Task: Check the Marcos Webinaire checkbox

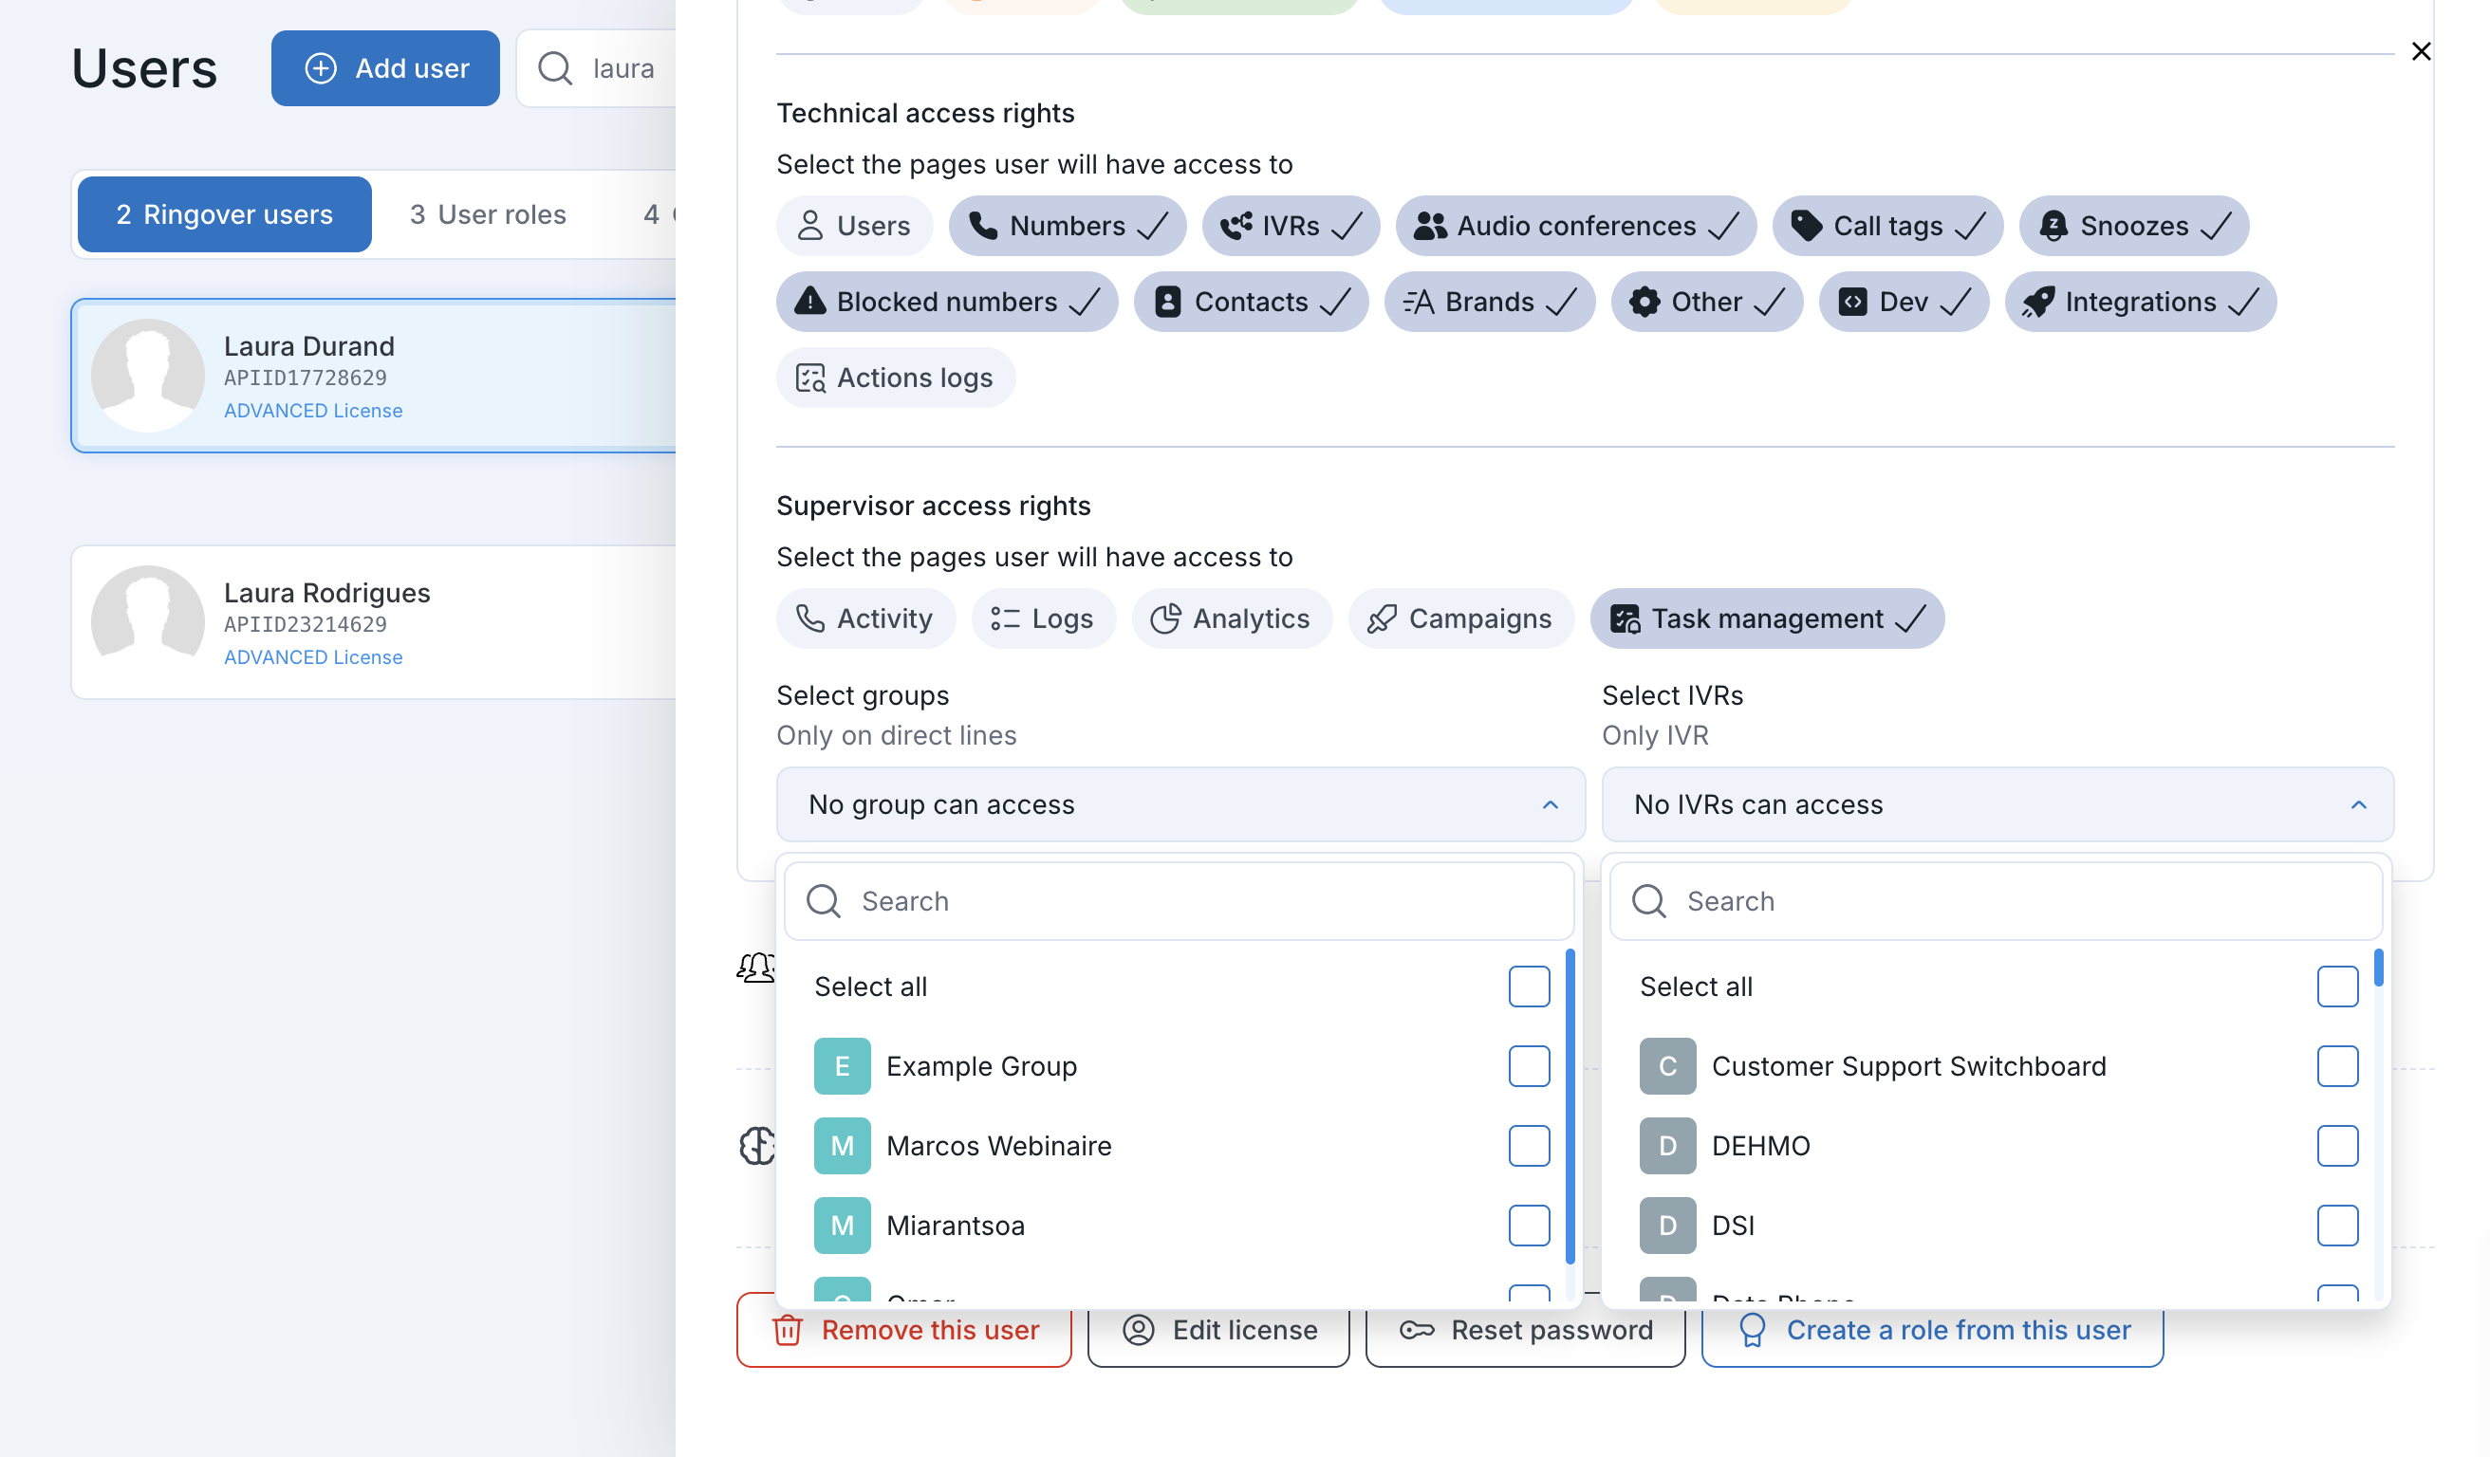Action: (x=1530, y=1147)
